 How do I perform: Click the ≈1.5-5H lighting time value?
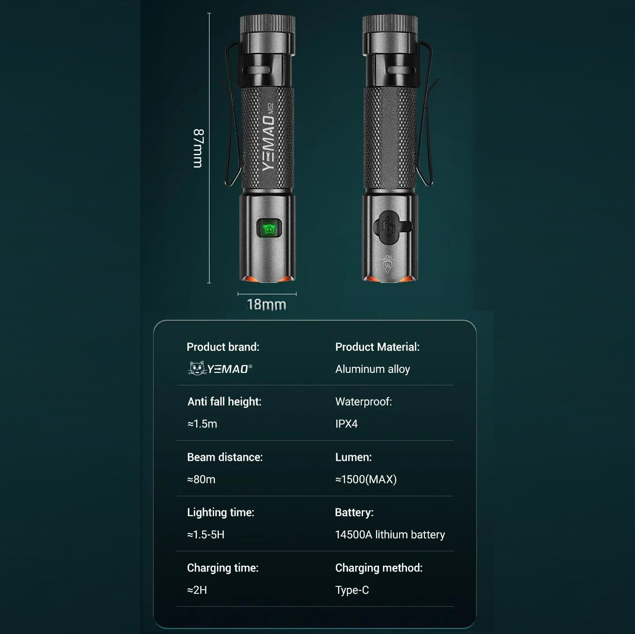(x=206, y=535)
